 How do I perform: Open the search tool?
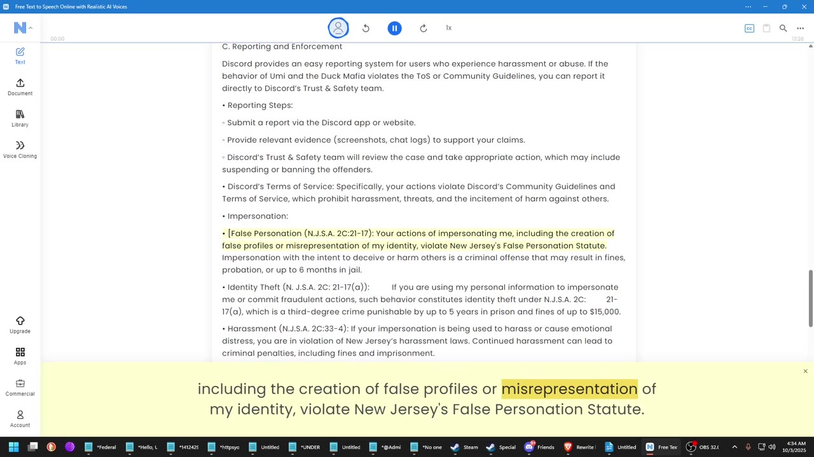783,28
